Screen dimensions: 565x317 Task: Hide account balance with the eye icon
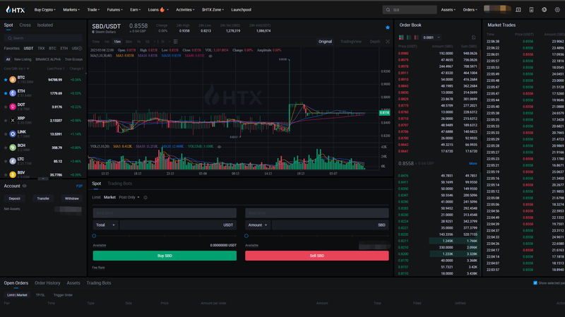click(25, 186)
